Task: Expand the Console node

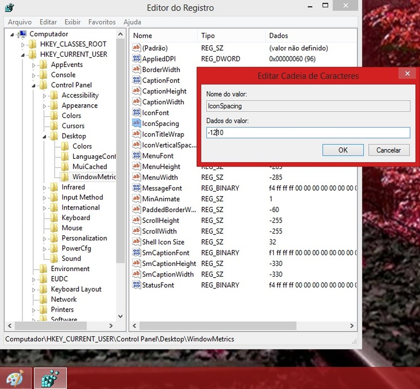Action: (x=34, y=76)
